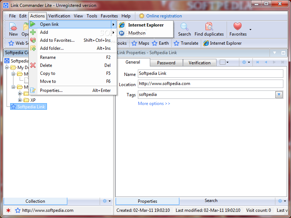
Task: Switch to Collection bottom tab
Action: (35, 201)
